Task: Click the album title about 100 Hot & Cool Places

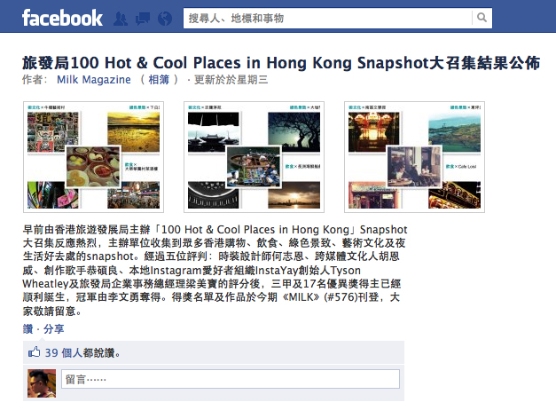Action: 281,63
